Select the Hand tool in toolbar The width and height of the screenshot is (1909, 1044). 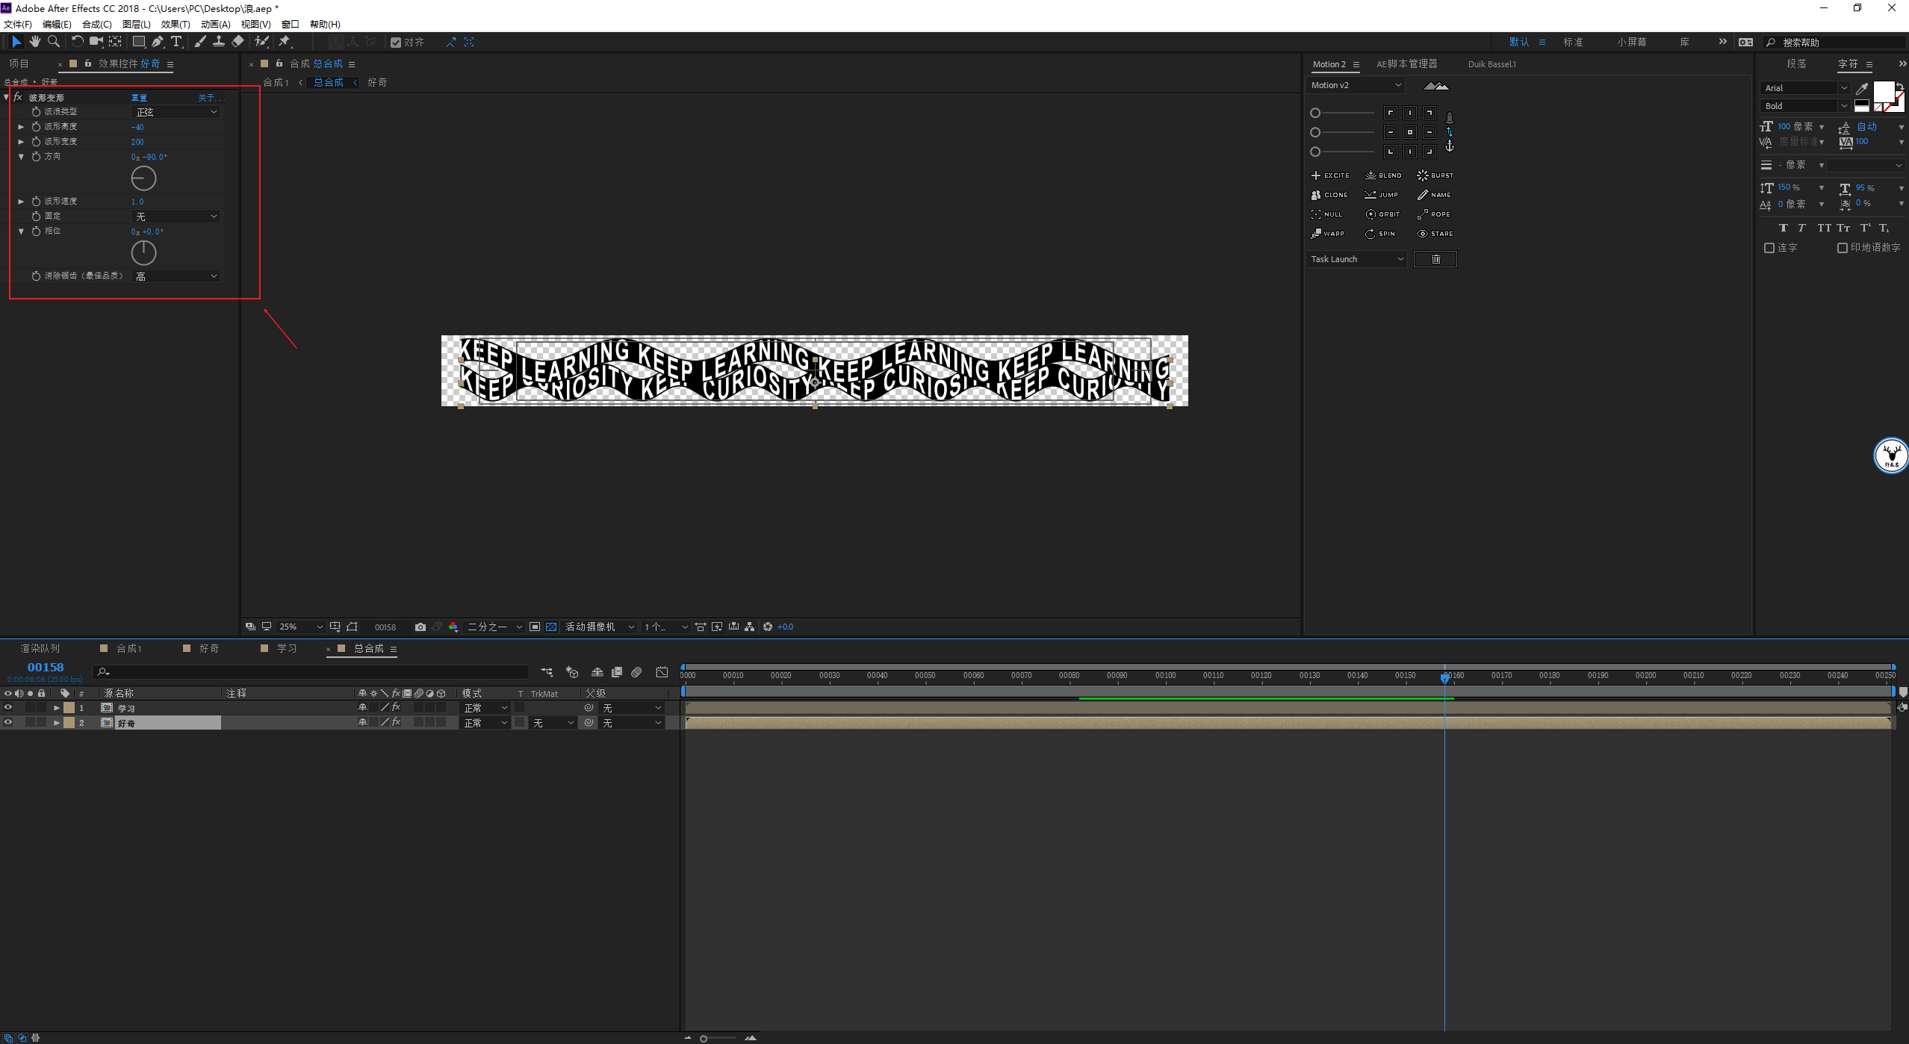[35, 42]
